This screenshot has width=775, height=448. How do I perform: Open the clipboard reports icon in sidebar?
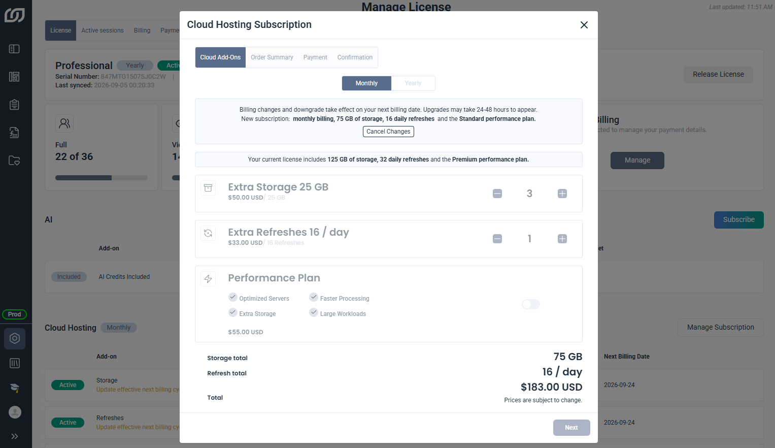[x=14, y=105]
